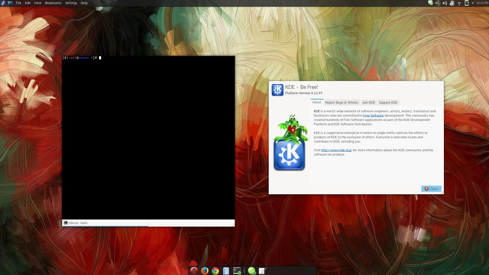Open the View menu
The height and width of the screenshot is (275, 489).
[38, 3]
